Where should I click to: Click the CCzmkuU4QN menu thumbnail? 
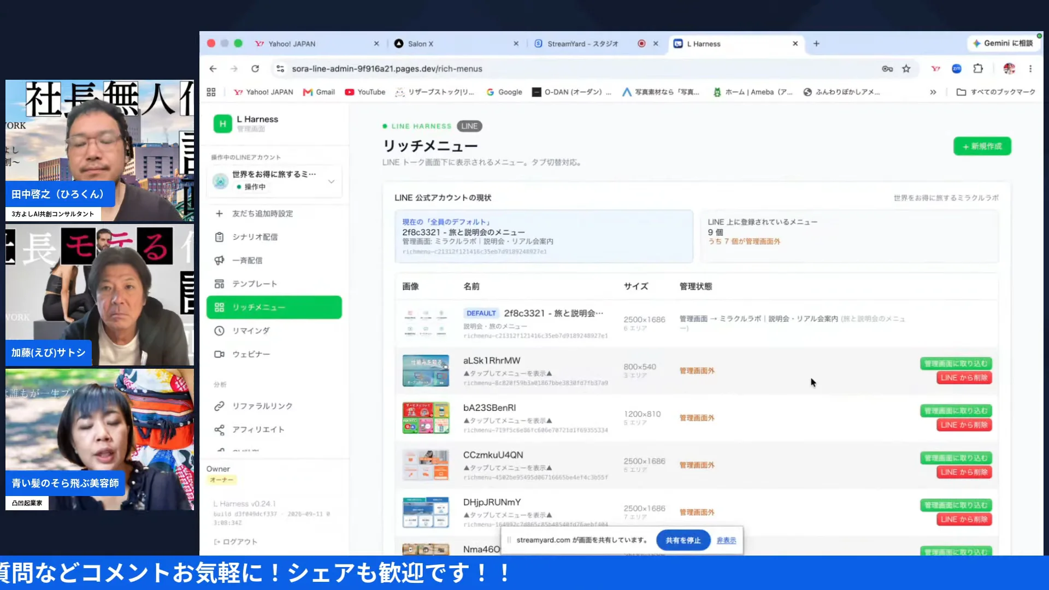coord(426,465)
